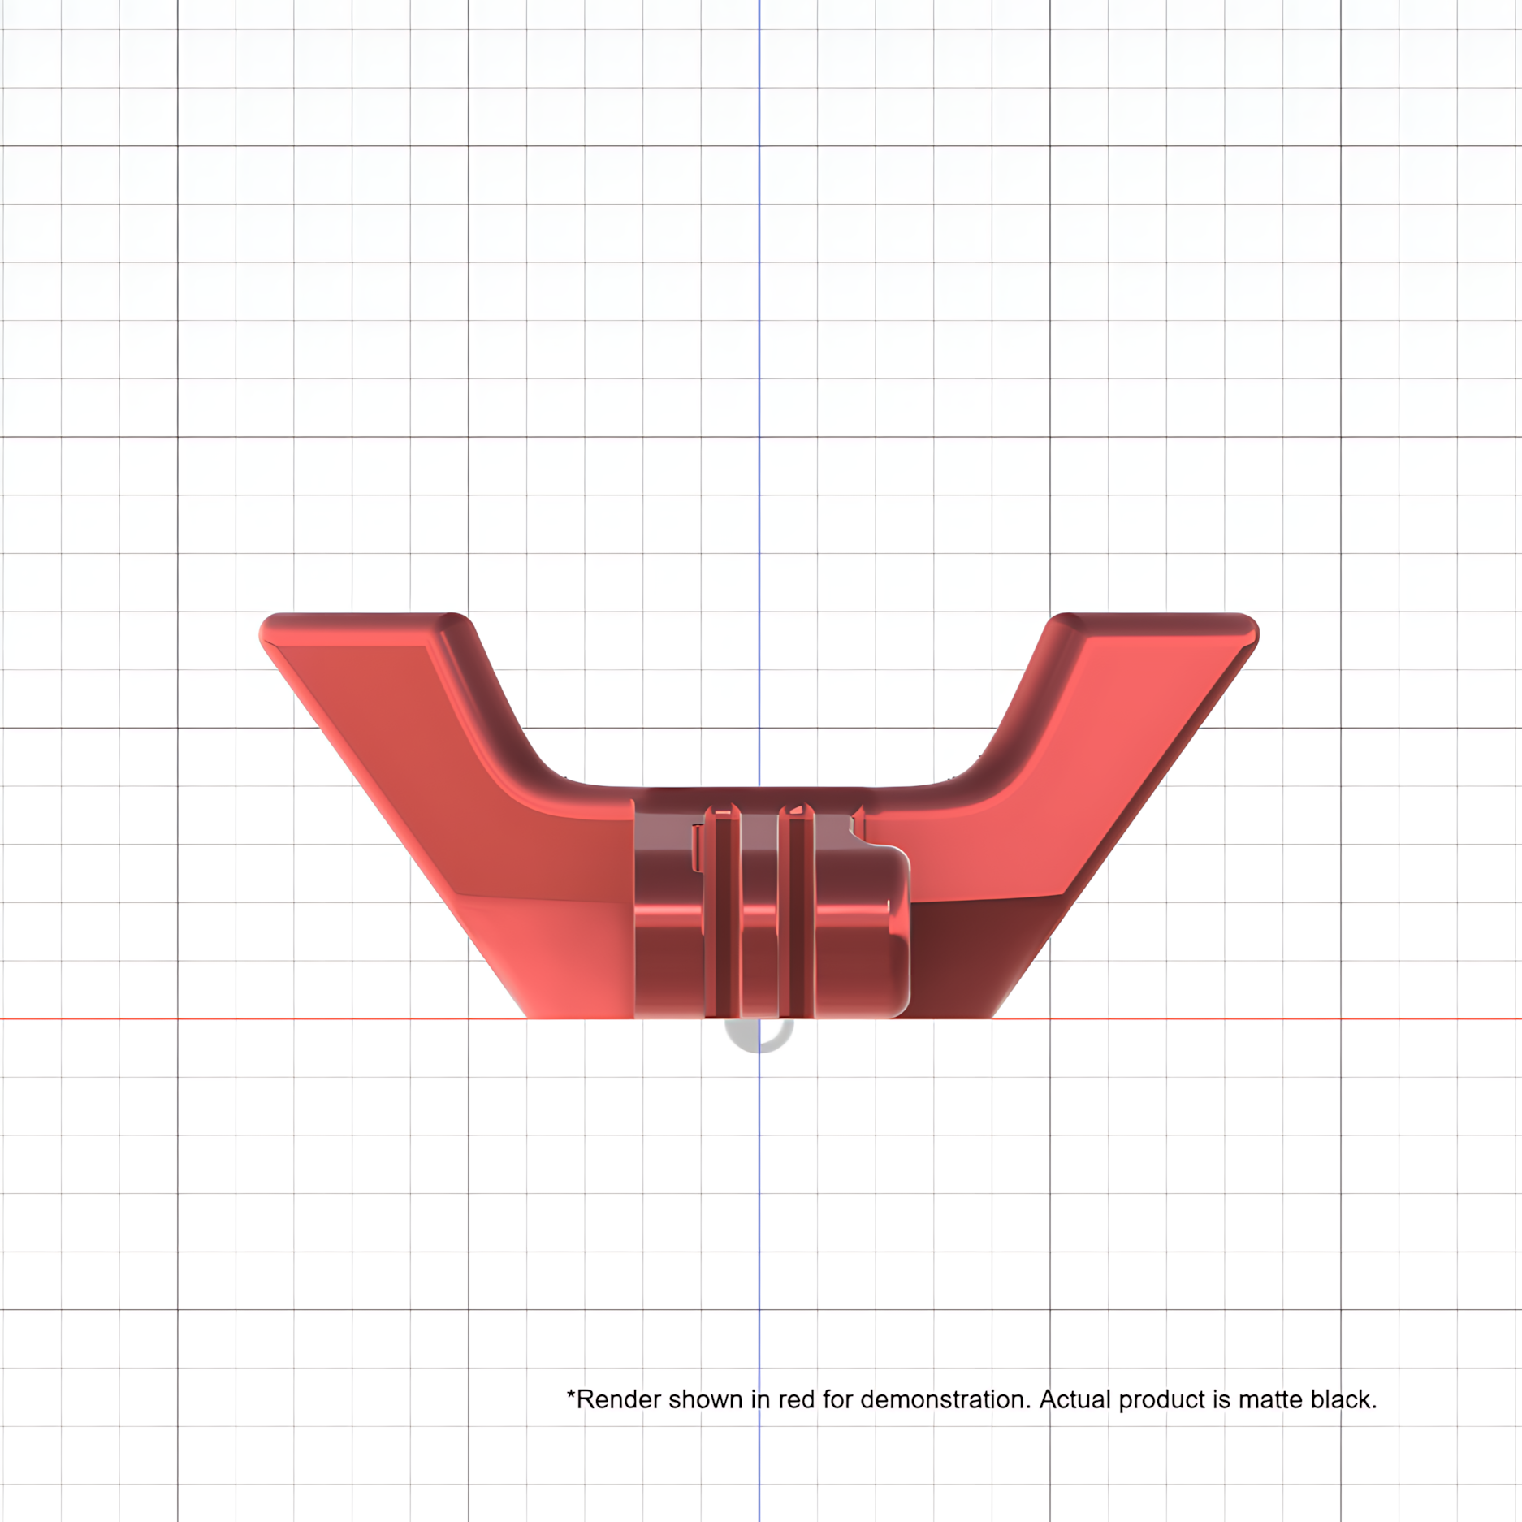Click the small notch on the clip's left side
Screen dimensions: 1522x1522
[697, 848]
